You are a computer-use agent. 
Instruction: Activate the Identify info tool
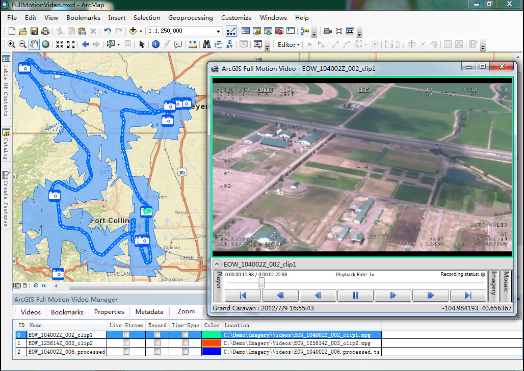point(155,44)
